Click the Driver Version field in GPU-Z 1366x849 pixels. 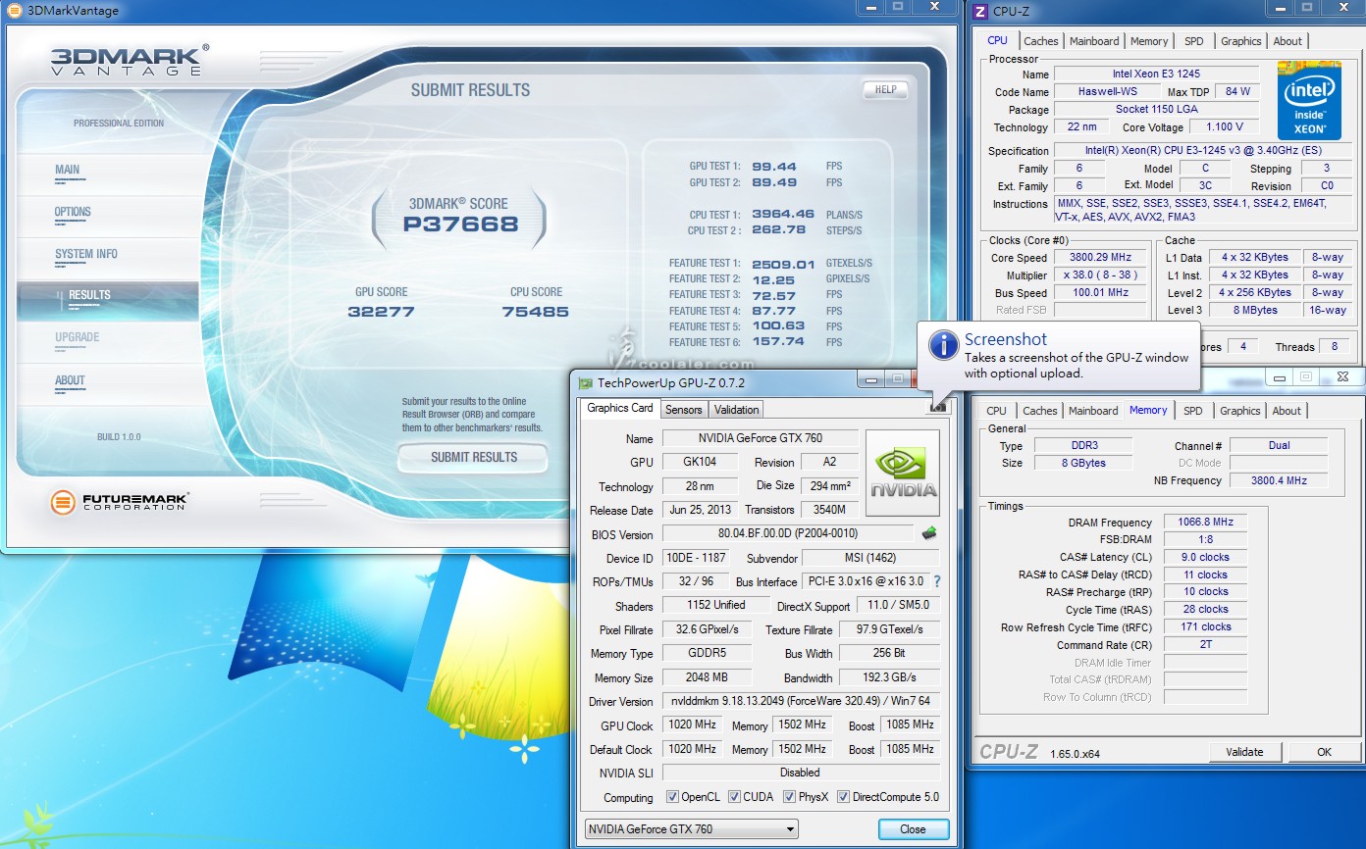[x=801, y=701]
